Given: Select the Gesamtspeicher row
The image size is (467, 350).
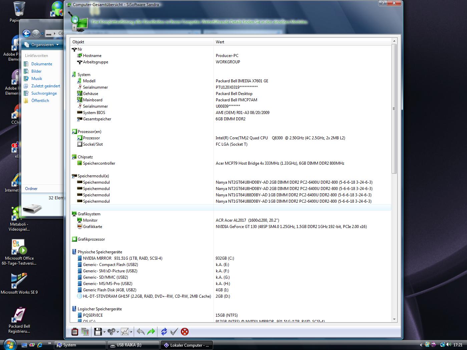Looking at the screenshot, I should coord(230,119).
